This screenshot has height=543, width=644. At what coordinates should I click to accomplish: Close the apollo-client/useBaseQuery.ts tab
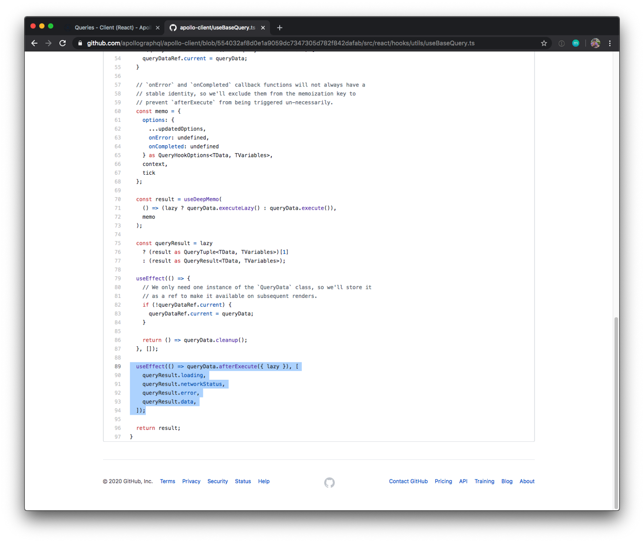coord(263,28)
